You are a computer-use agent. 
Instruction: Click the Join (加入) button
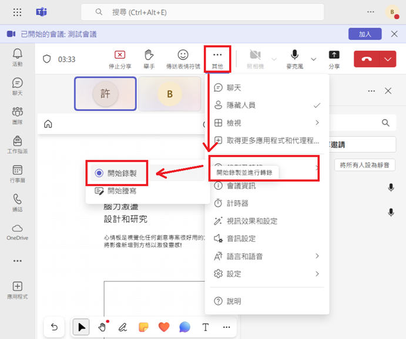(x=365, y=34)
